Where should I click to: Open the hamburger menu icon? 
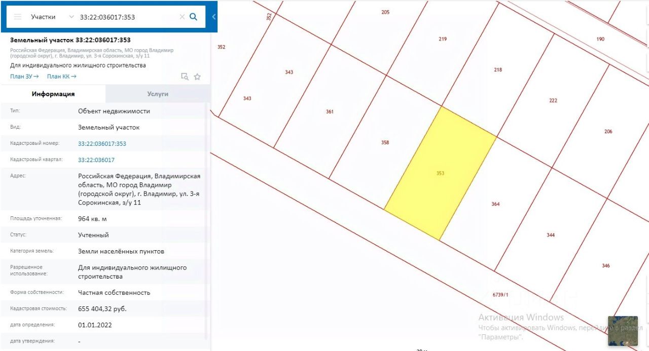18,17
